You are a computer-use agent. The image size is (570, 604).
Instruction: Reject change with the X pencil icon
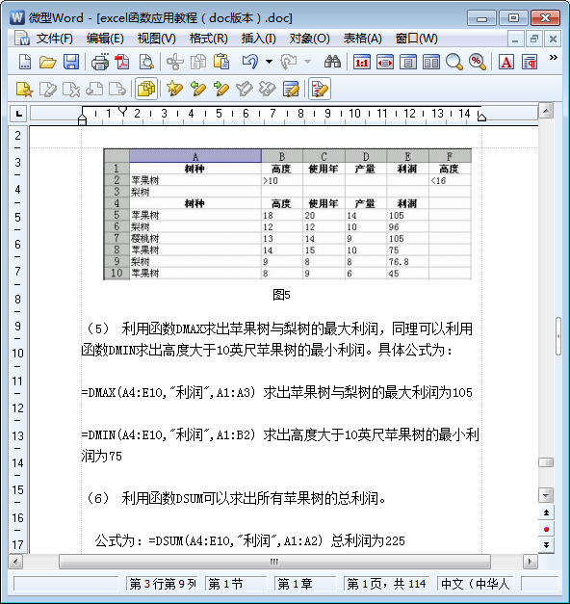pyautogui.click(x=268, y=89)
